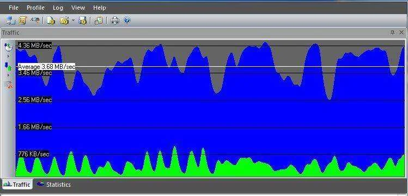Close the Traffic panel

pos(401,33)
